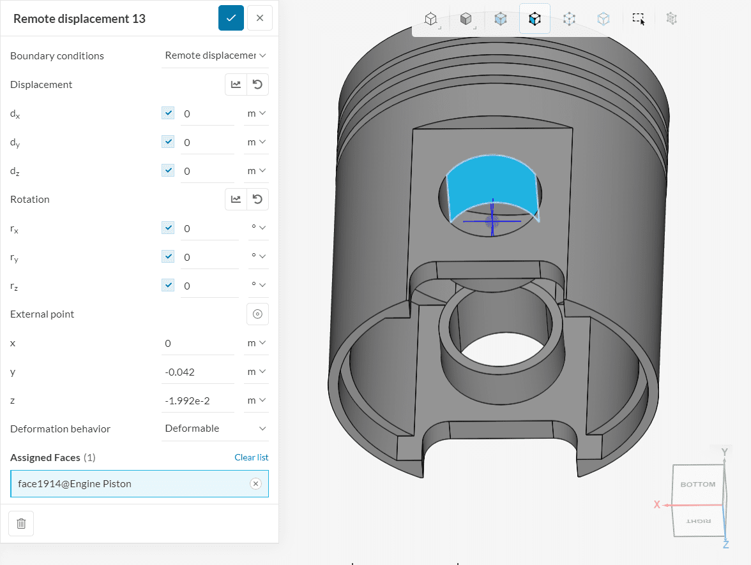Screen dimensions: 751x565
Task: Reset the Rotation values
Action: [x=257, y=200]
